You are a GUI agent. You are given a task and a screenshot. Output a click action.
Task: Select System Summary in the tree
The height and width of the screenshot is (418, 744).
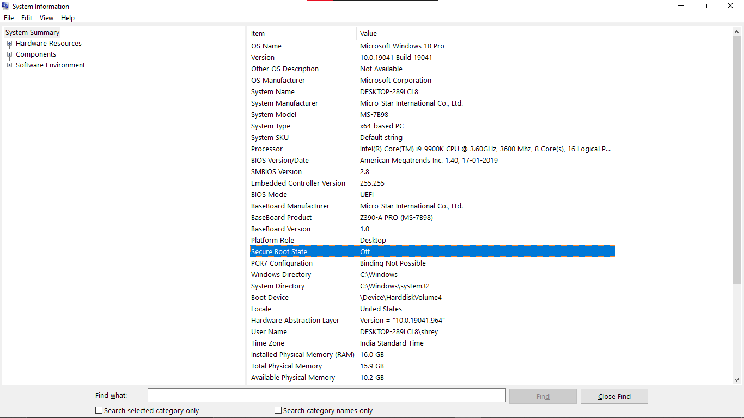(32, 33)
